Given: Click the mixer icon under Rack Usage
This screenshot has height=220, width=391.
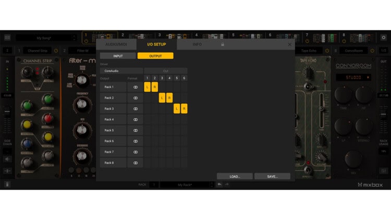Looking at the screenshot, I should (x=384, y=171).
